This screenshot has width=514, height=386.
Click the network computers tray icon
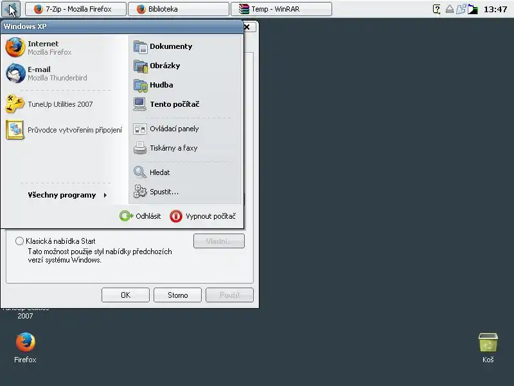pos(461,9)
